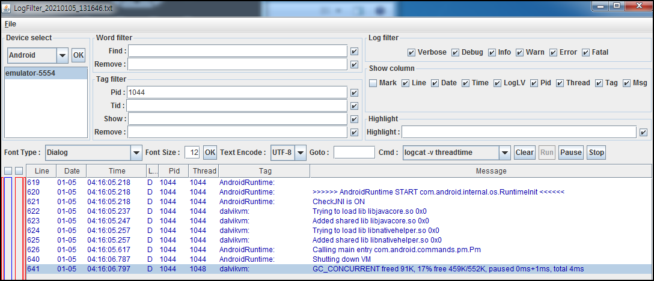
Task: Click the Font Size field
Action: pyautogui.click(x=192, y=153)
